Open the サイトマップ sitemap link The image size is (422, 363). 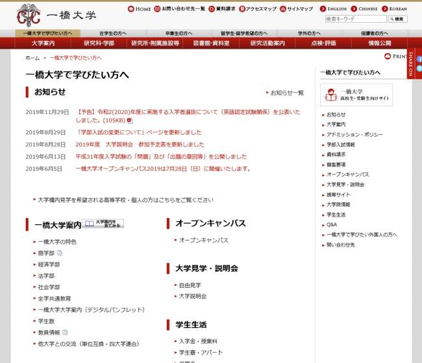[x=296, y=9]
